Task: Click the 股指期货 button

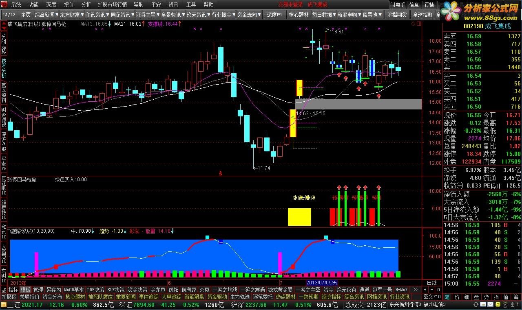Action: coord(397,15)
